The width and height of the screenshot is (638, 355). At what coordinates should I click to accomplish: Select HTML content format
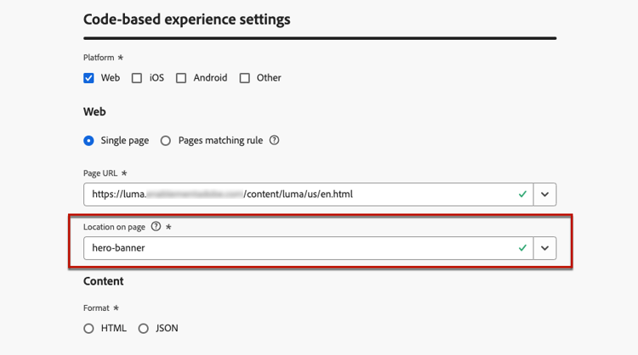pyautogui.click(x=89, y=328)
